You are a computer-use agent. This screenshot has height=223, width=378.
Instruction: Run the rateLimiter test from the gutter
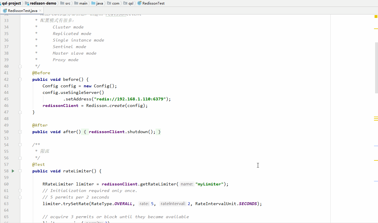coord(13,171)
